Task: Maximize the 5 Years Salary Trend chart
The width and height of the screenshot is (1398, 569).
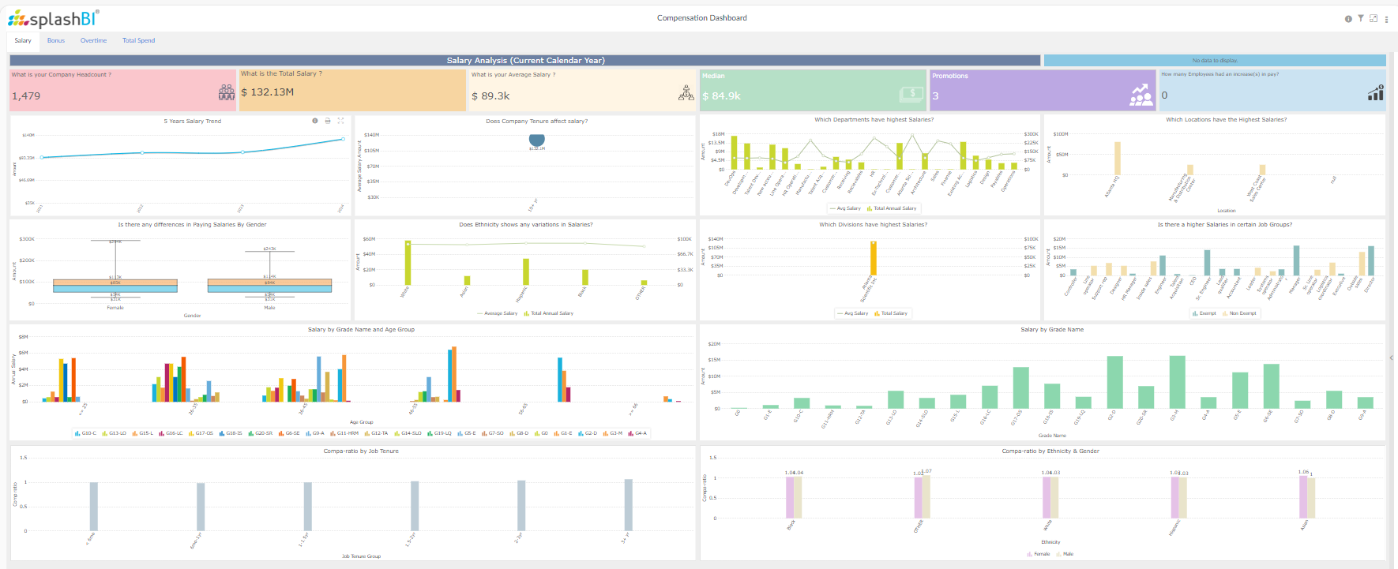Action: [x=340, y=121]
